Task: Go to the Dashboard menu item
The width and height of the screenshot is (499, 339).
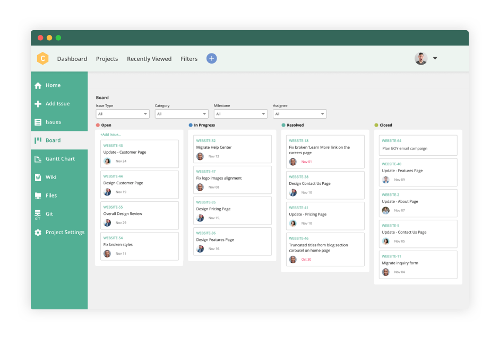Action: pos(72,59)
